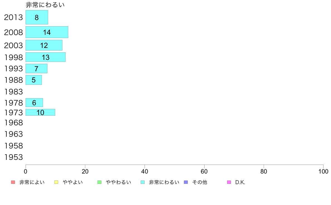
Task: Select the 1978 bar showing 6
Action: tap(34, 102)
